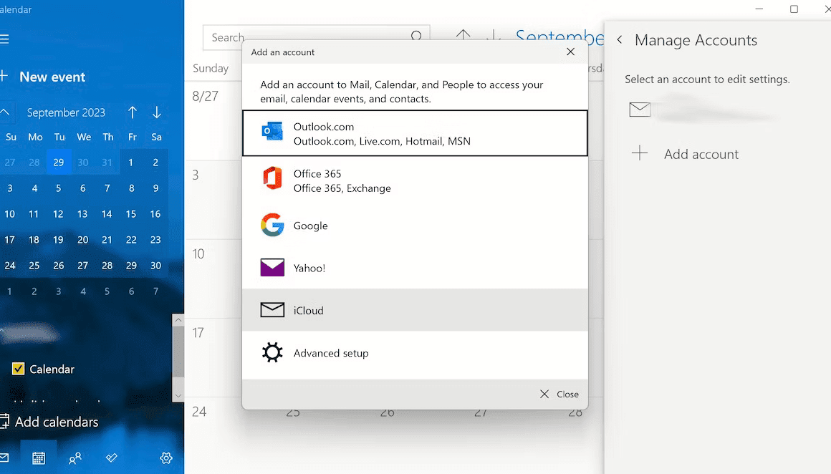This screenshot has height=474, width=831.
Task: Click the Close button at dialog bottom
Action: (559, 394)
